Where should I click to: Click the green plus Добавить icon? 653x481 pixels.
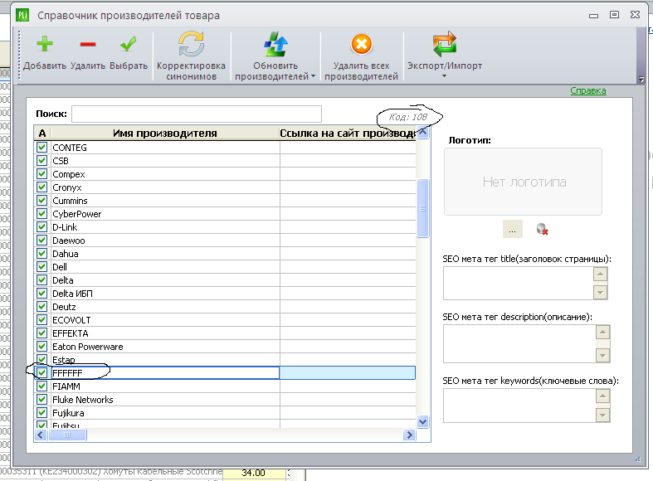tap(45, 44)
